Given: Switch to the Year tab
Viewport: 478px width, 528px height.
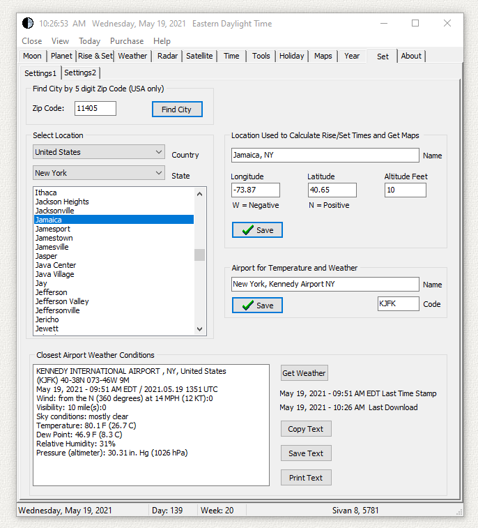Looking at the screenshot, I should pyautogui.click(x=352, y=56).
